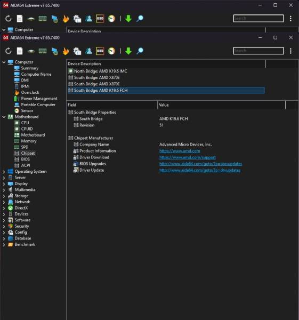The width and height of the screenshot is (299, 320).
Task: Click gauge icon in back window toolbar
Action: (111, 18)
